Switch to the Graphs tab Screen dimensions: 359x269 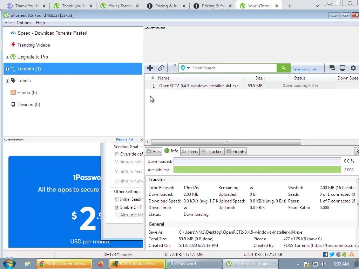(236, 151)
